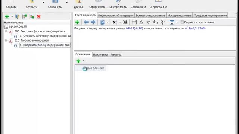Click the Создать toolbar button
Image resolution: width=239 pixels, height=134 pixels.
coord(11,4)
